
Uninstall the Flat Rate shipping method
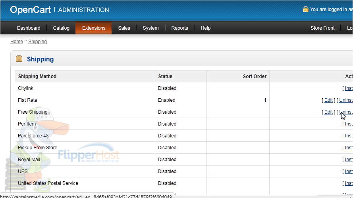tap(346, 100)
